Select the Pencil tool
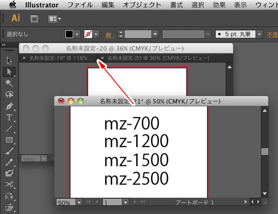This screenshot has height=214, width=278. [9, 162]
